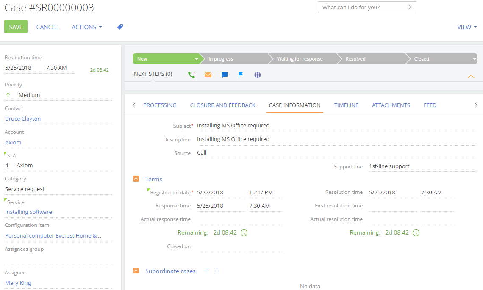Image resolution: width=483 pixels, height=290 pixels.
Task: Select the In progress stage
Action: point(233,59)
